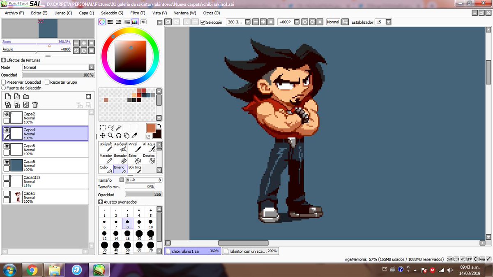Image resolution: width=493 pixels, height=277 pixels.
Task: Create a new linework layer
Action: click(17, 96)
